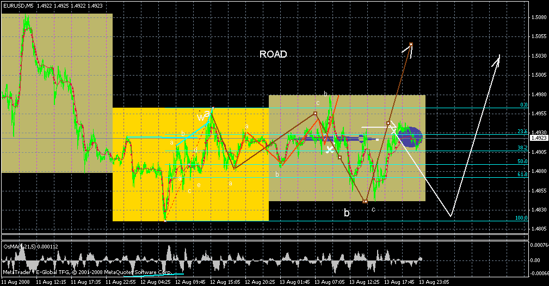The height and width of the screenshot is (286, 549).
Task: Click price axis value 1.5005
Action: (539, 75)
